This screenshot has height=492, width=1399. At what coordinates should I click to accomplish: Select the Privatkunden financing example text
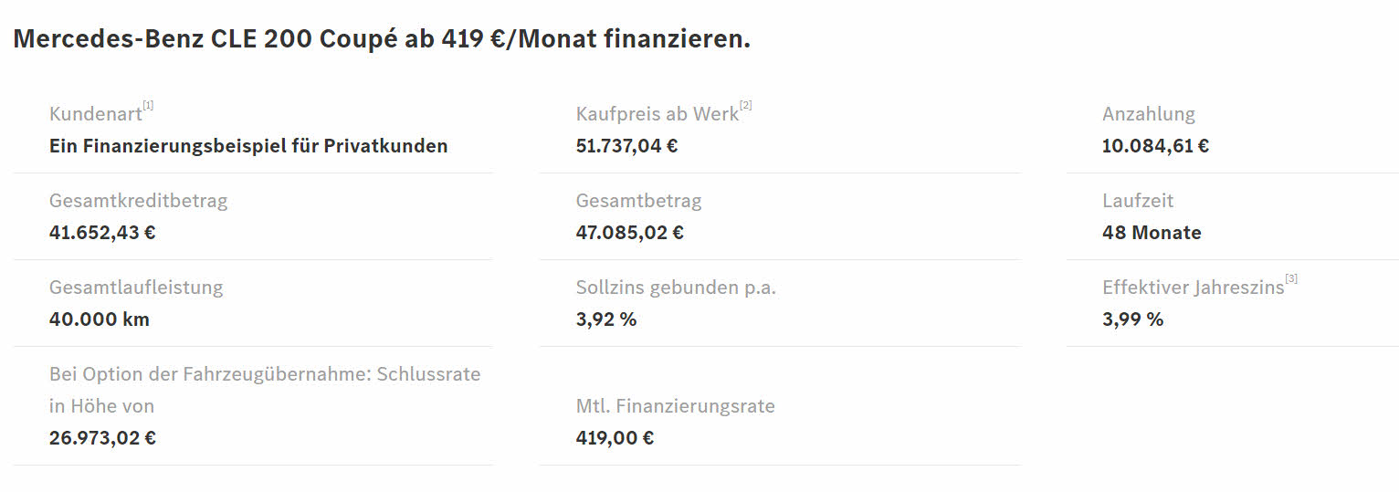point(248,146)
